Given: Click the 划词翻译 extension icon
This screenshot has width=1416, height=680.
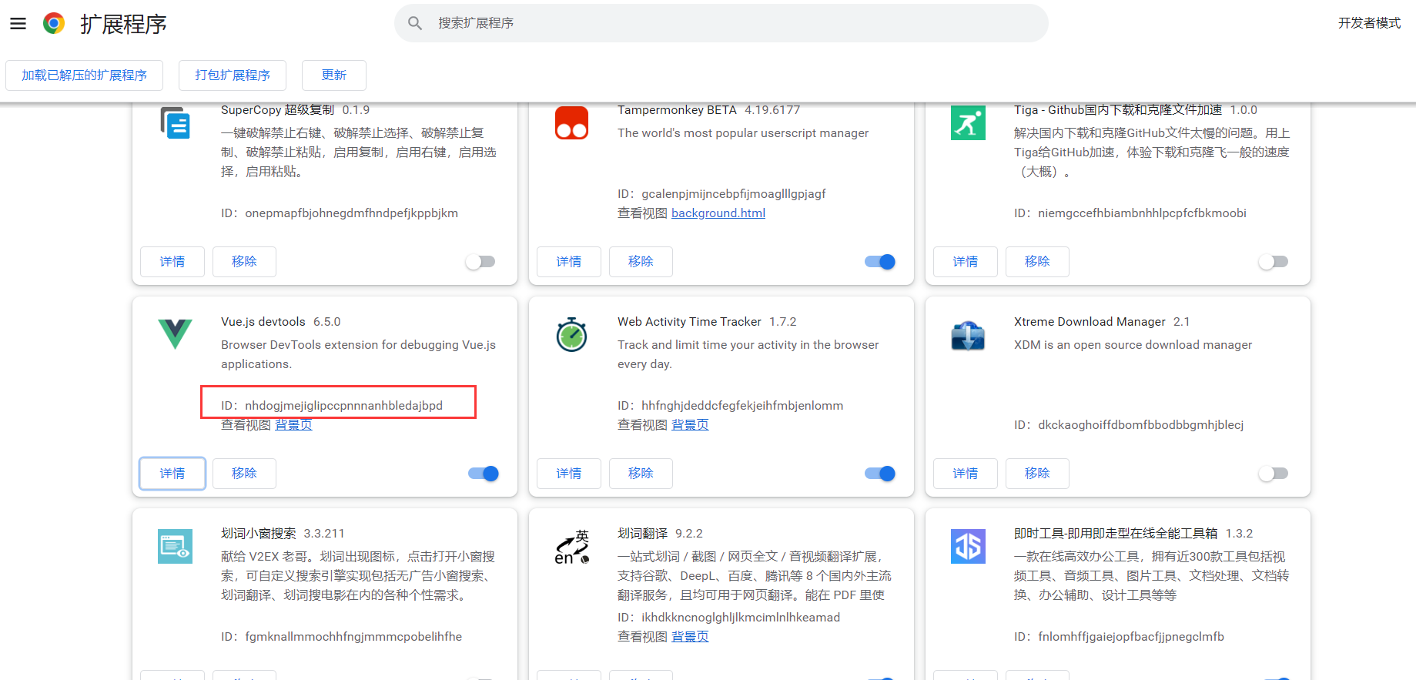Looking at the screenshot, I should tap(571, 547).
